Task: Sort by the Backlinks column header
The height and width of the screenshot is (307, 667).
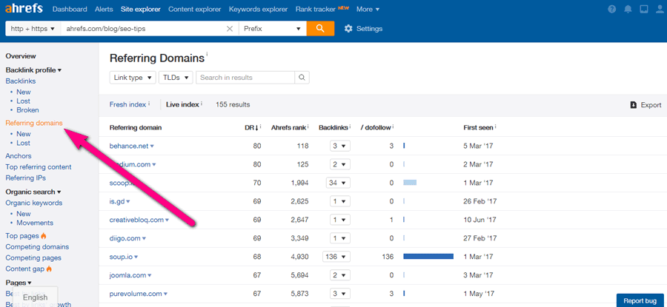Action: (x=333, y=127)
